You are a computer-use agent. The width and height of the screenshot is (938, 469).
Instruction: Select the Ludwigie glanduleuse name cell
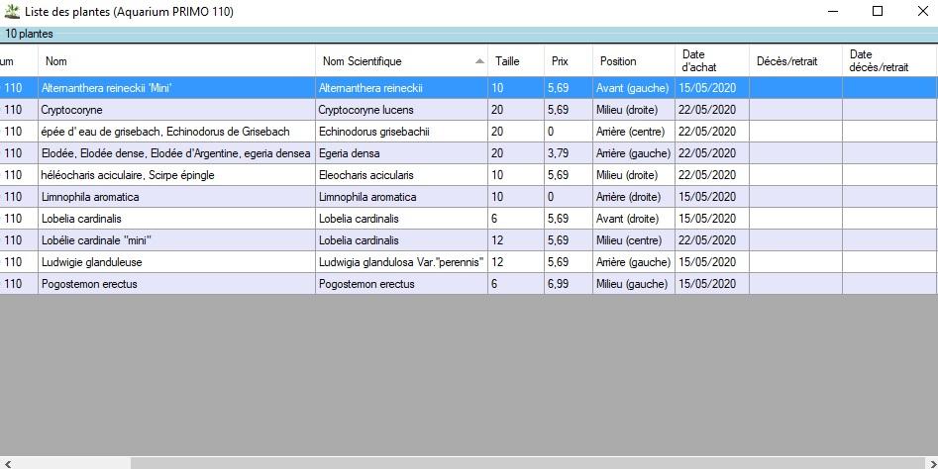coord(177,262)
